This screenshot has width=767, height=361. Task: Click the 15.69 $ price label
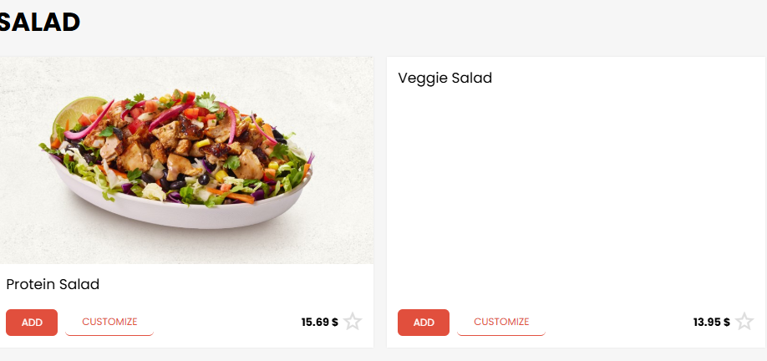[x=319, y=322]
